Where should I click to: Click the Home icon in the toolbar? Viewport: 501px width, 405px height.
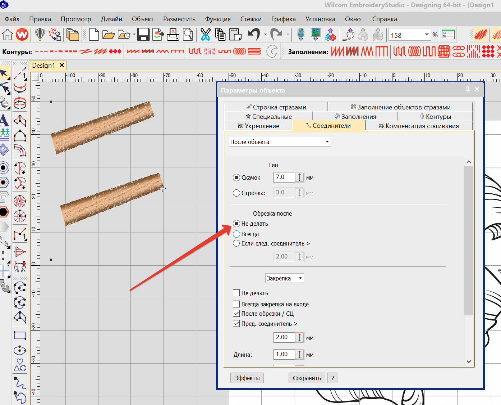(7, 35)
